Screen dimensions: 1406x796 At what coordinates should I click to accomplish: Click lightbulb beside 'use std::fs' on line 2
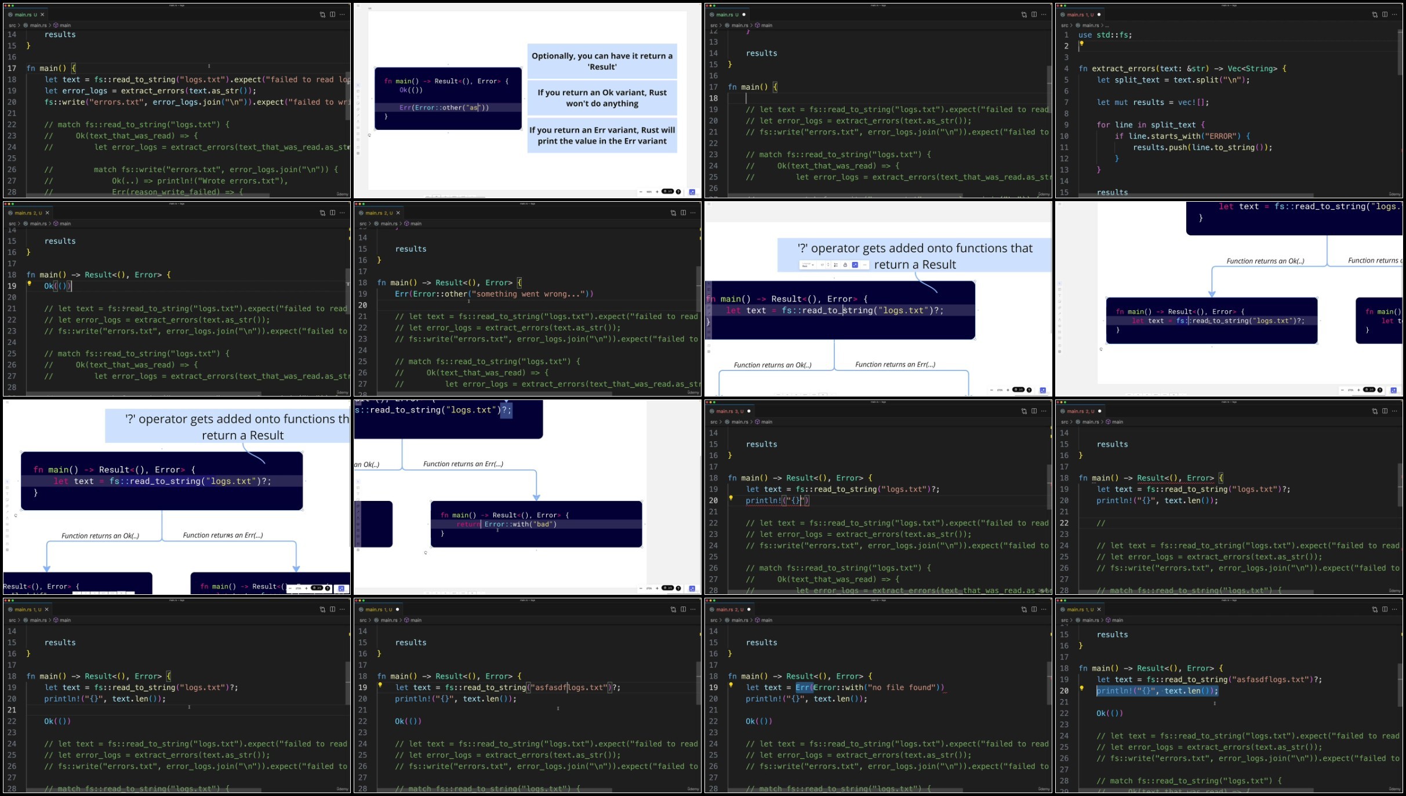(1081, 43)
